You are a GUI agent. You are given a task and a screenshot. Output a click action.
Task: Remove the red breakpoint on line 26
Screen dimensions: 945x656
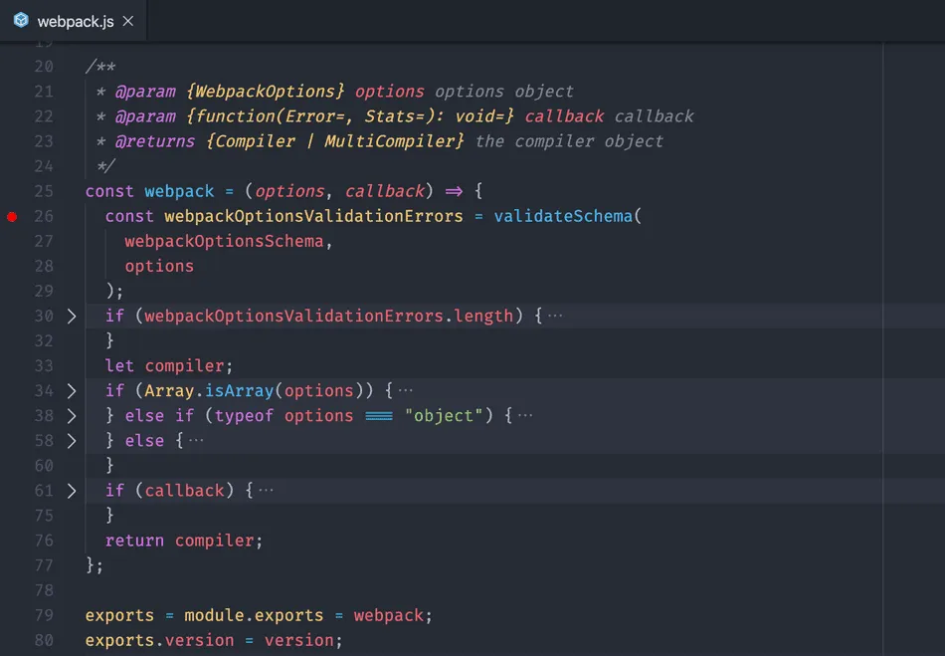click(12, 216)
